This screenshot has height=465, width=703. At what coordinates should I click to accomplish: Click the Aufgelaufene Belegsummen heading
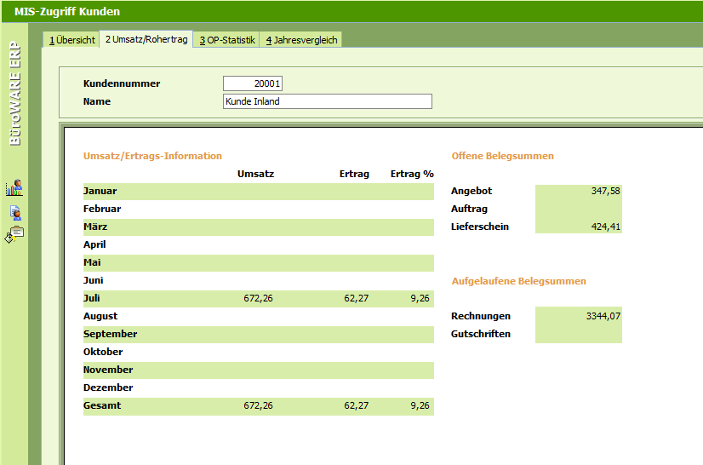pos(518,281)
